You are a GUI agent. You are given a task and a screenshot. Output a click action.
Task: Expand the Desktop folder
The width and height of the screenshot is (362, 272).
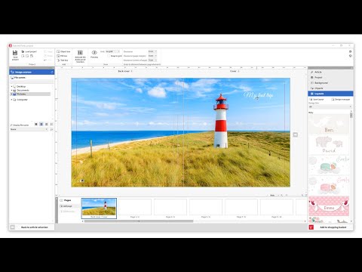click(x=11, y=86)
